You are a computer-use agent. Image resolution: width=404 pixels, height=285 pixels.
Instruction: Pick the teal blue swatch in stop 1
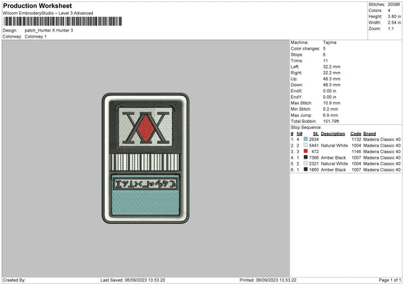pyautogui.click(x=306, y=139)
